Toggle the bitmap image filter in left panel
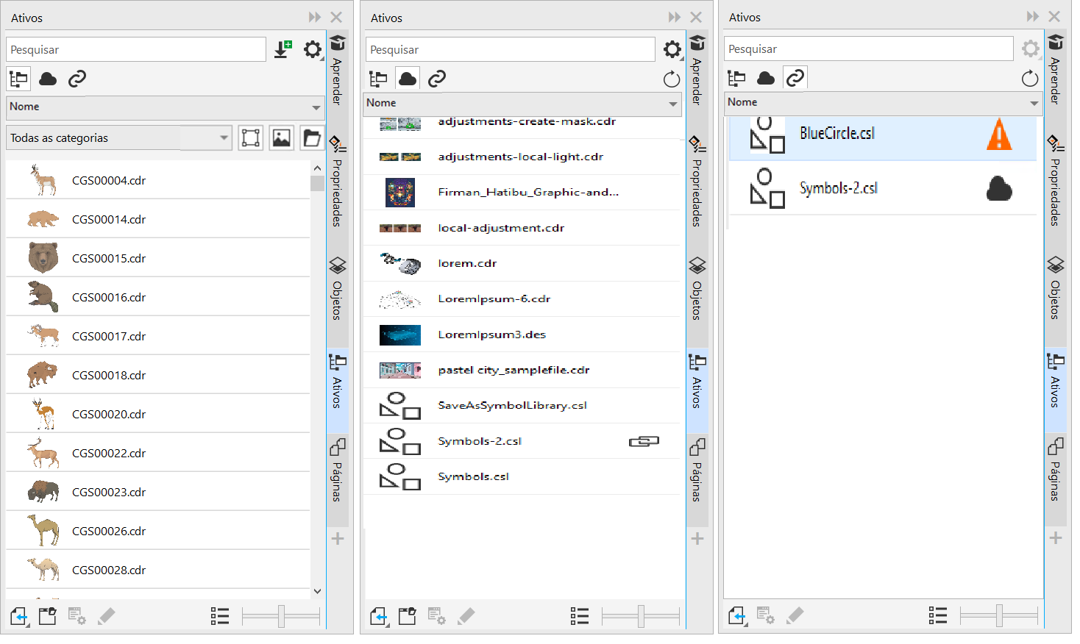The height and width of the screenshot is (644, 1080). click(x=281, y=138)
